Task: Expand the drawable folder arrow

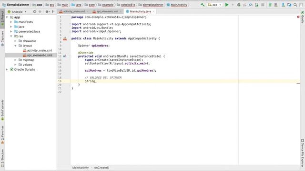Action: pos(16,41)
